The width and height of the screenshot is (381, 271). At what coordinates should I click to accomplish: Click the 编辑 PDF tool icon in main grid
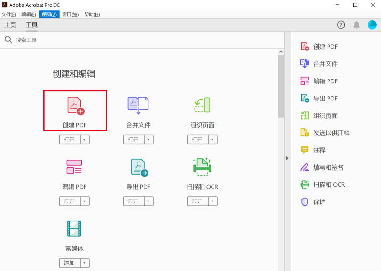74,167
